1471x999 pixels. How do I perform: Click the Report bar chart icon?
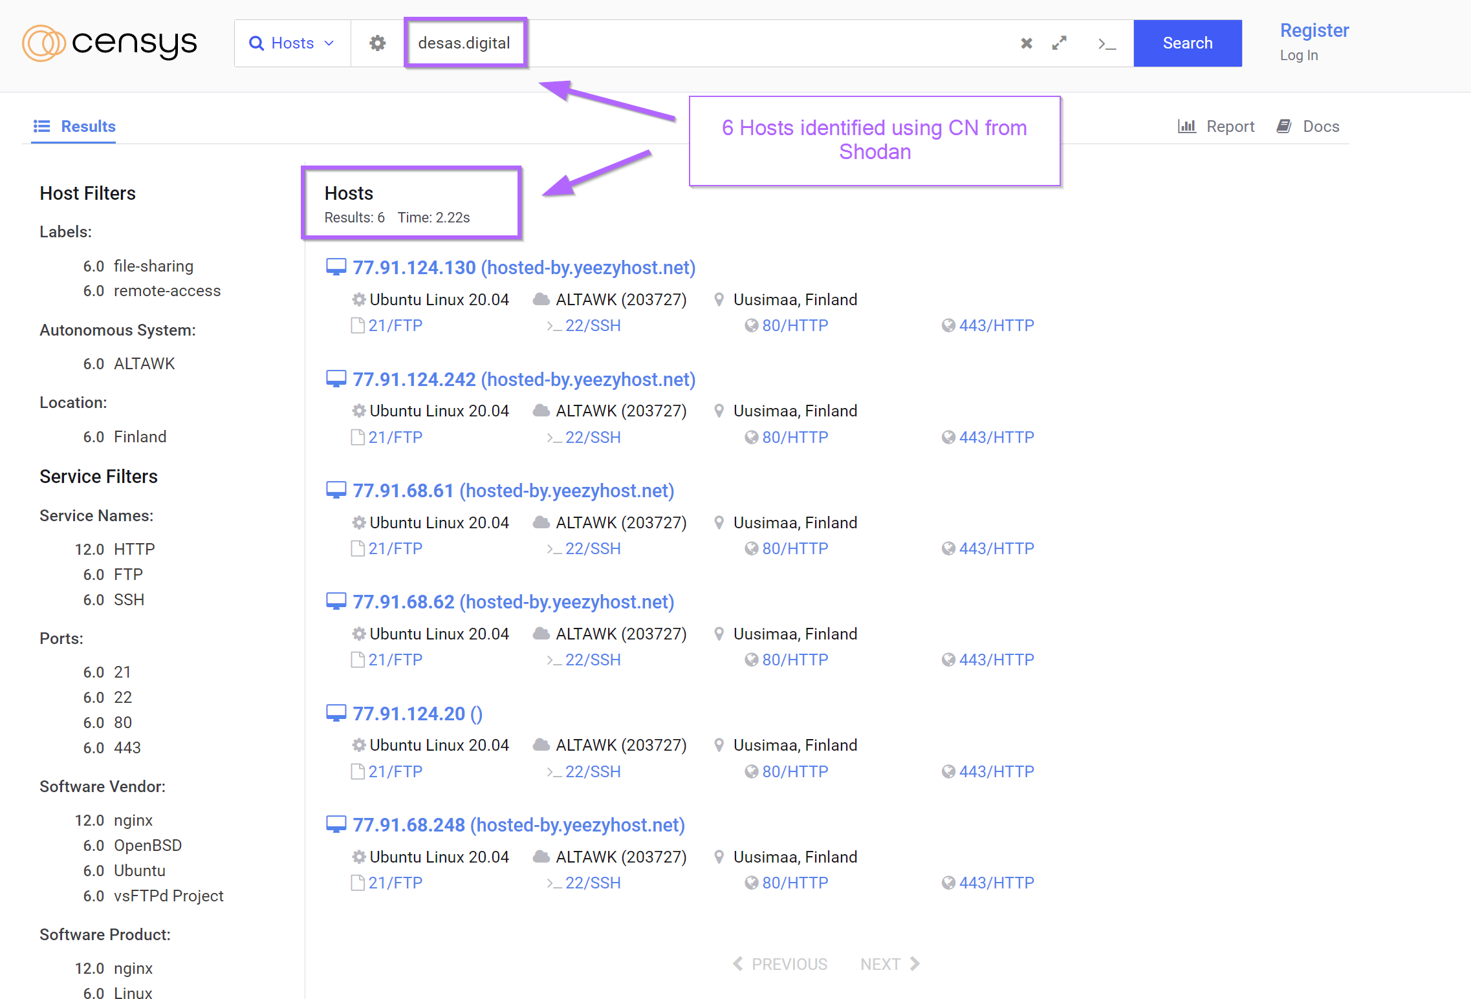pyautogui.click(x=1186, y=126)
